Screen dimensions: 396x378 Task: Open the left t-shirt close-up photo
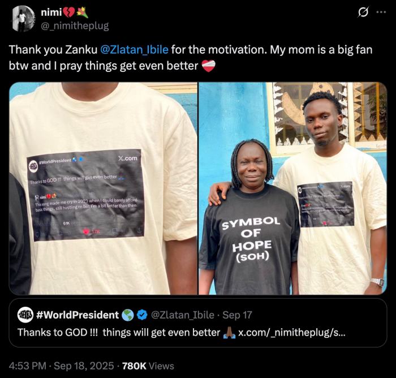point(103,188)
